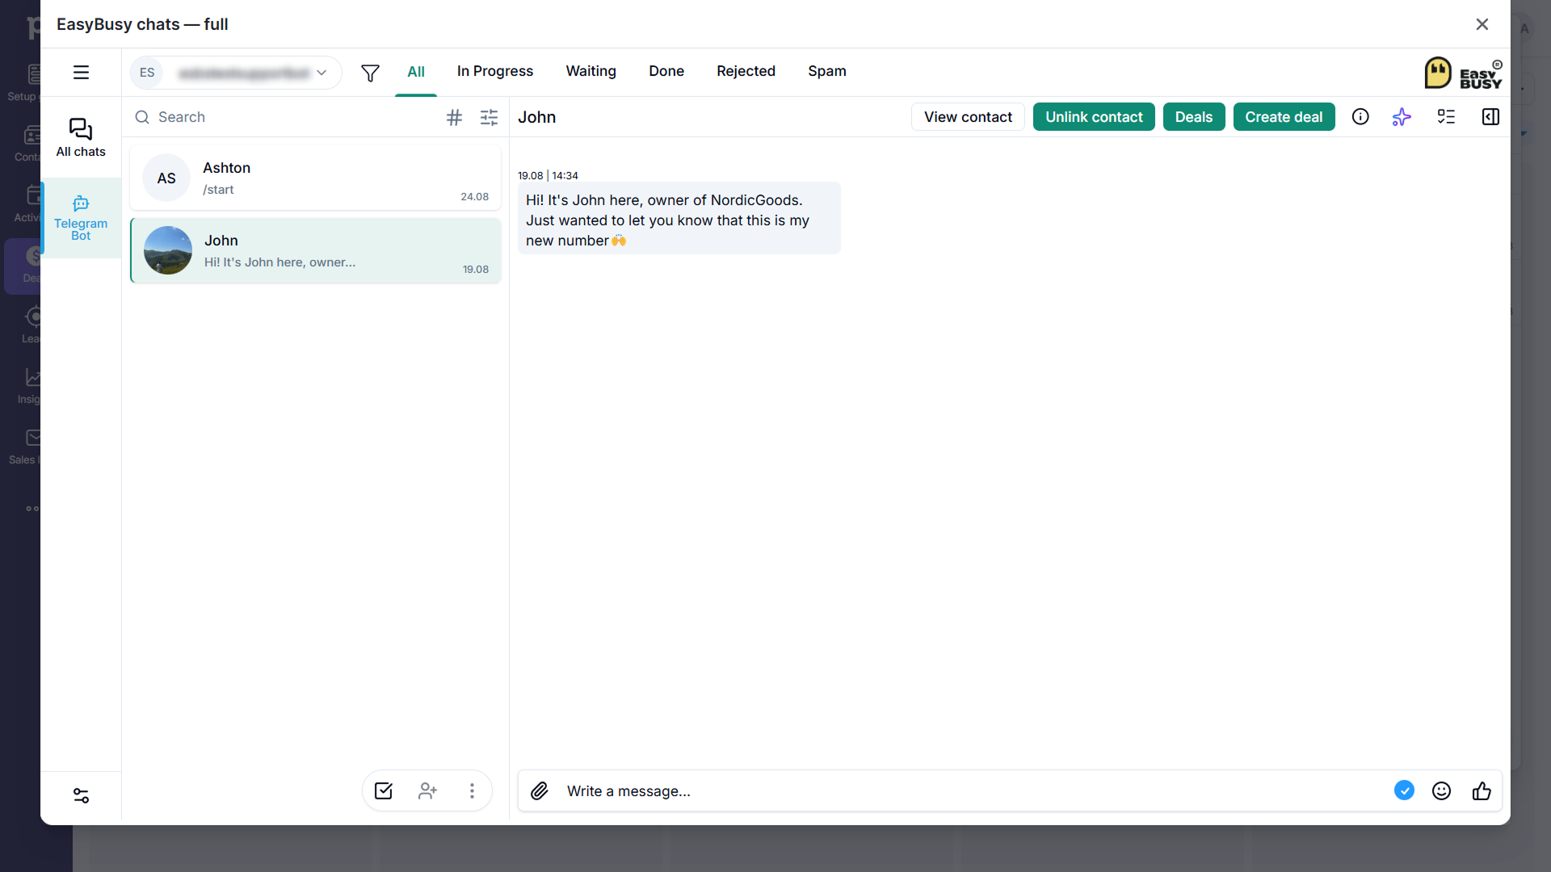Screen dimensions: 1551x872
Task: Click the View contact button
Action: (x=968, y=117)
